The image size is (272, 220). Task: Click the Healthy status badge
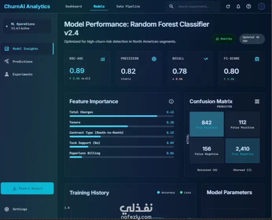(224, 39)
